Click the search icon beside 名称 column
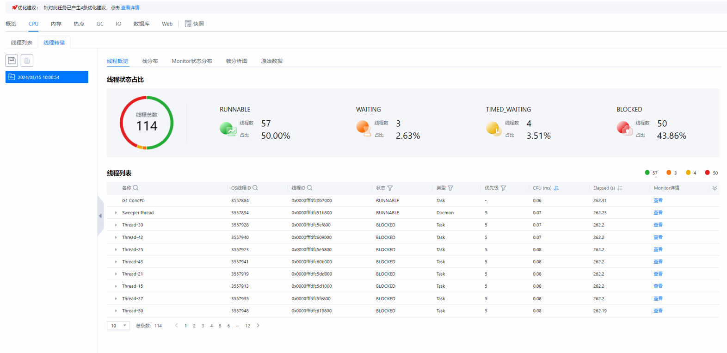727x353 pixels. (x=136, y=188)
